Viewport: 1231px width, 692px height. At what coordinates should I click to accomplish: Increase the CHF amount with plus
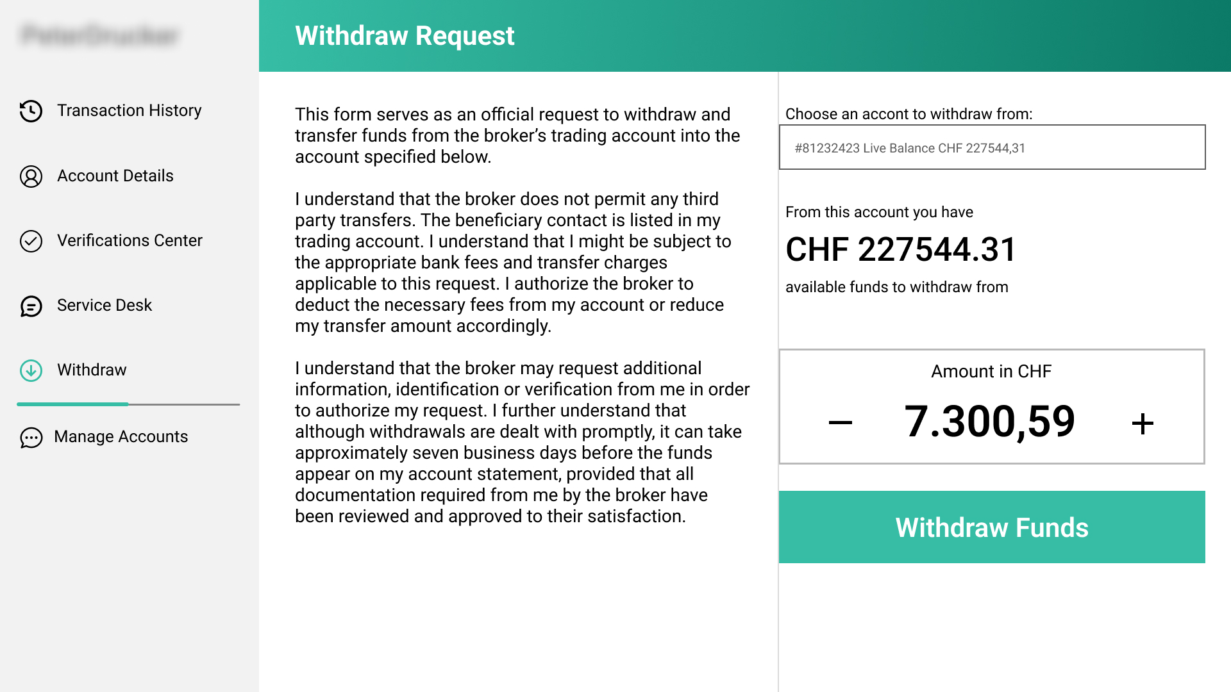click(x=1143, y=424)
